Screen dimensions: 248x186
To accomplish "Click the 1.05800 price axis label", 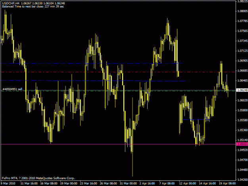I will tap(242, 110).
